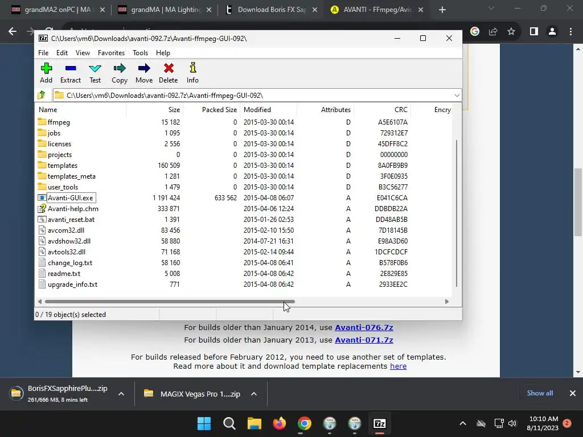The image size is (583, 437).
Task: Open the Help menu
Action: click(x=163, y=53)
